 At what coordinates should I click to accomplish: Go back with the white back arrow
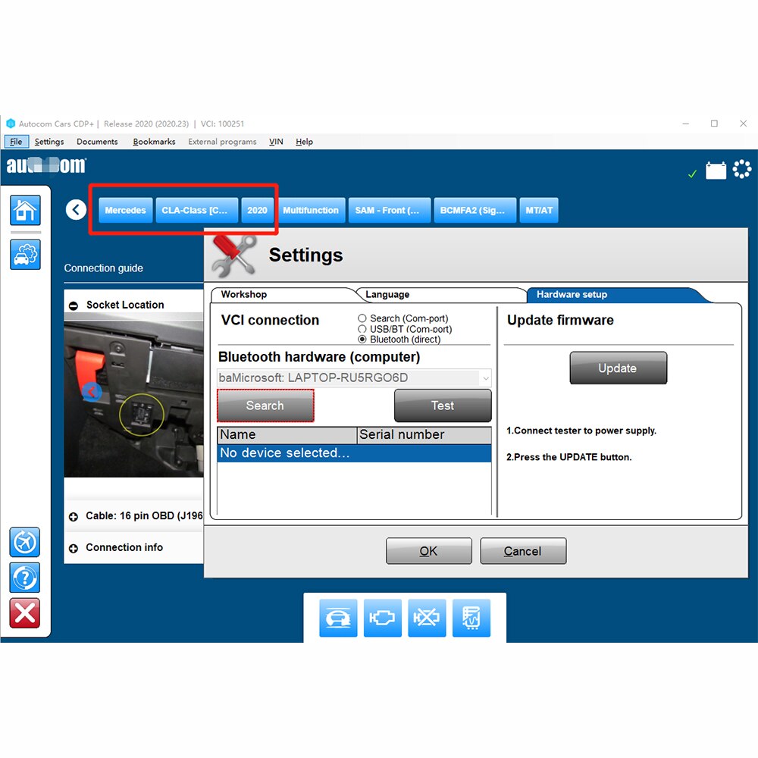76,210
